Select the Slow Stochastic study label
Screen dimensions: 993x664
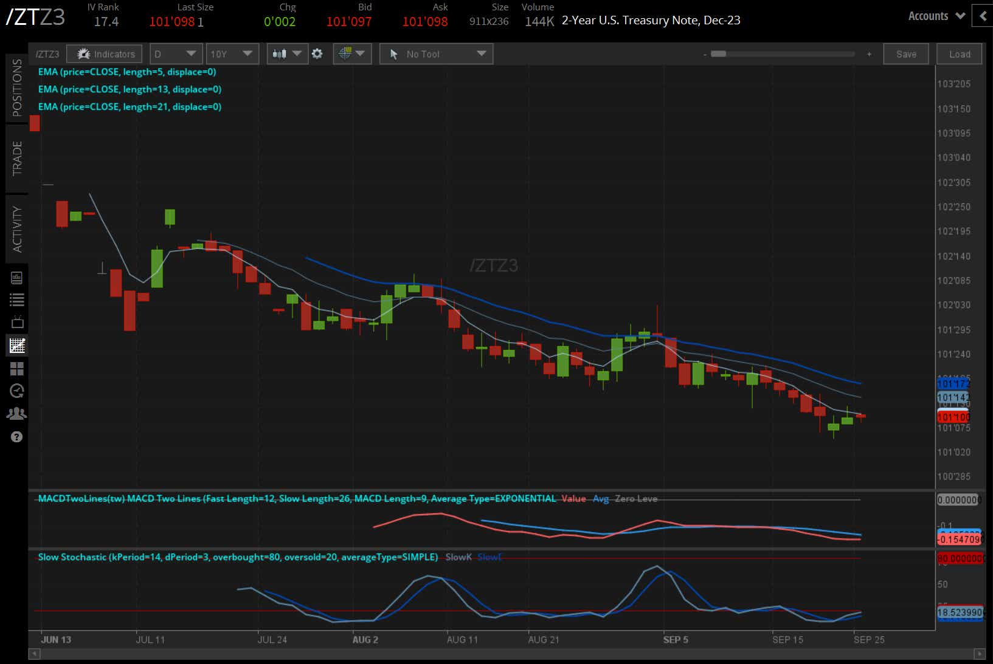click(238, 557)
